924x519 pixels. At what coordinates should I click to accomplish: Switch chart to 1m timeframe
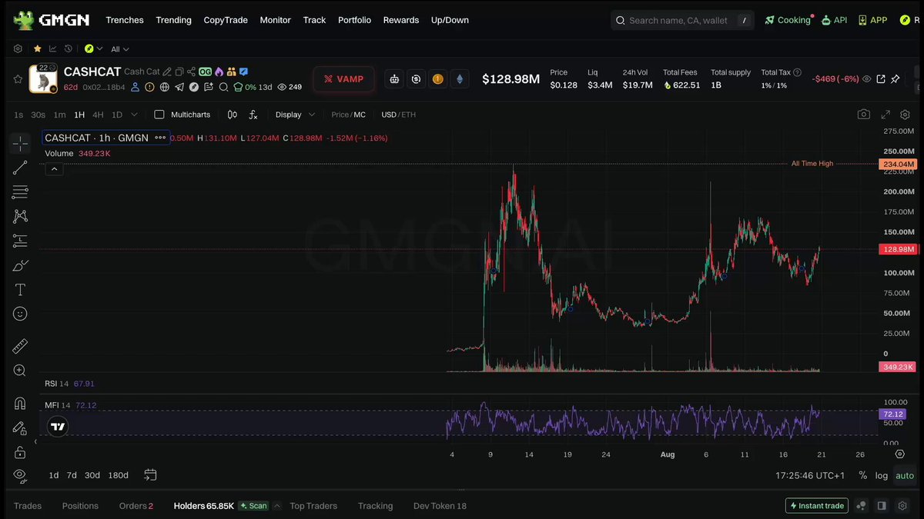click(x=59, y=115)
